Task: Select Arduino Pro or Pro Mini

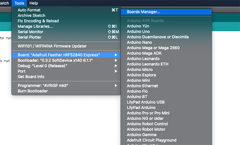Action: [x=166, y=113]
